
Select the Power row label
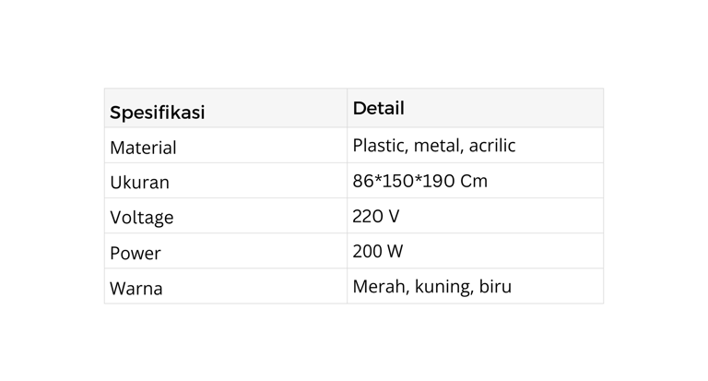click(135, 253)
